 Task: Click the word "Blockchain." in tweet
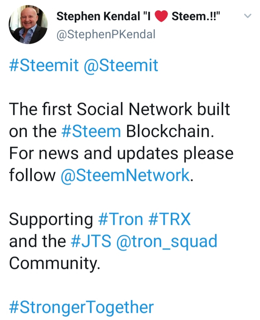[170, 131]
